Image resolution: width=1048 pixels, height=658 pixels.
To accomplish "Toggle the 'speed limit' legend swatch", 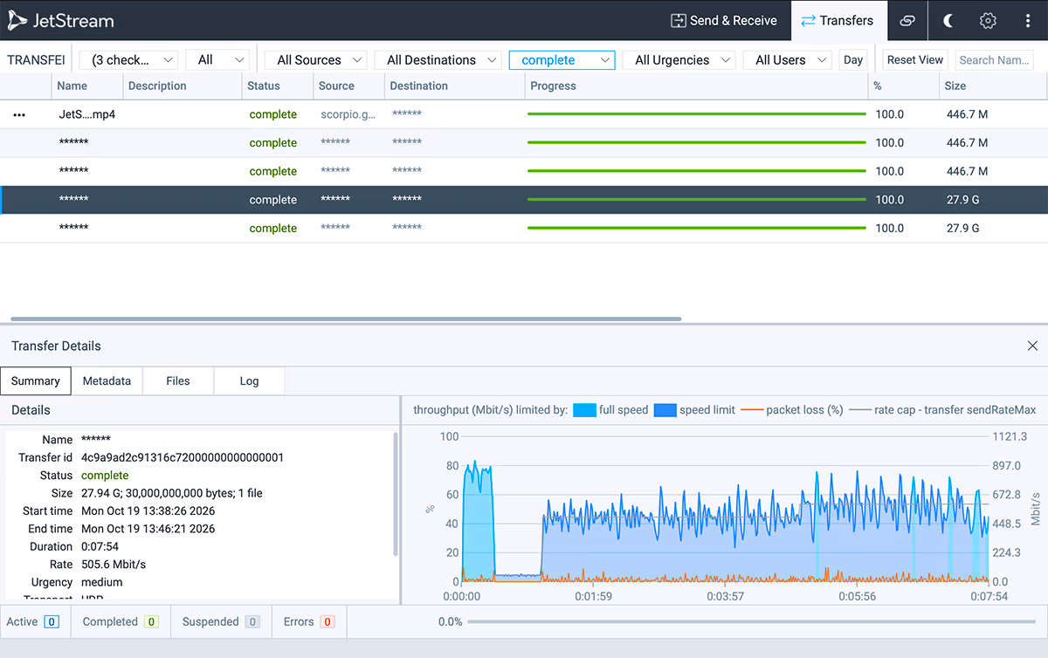I will pos(665,409).
